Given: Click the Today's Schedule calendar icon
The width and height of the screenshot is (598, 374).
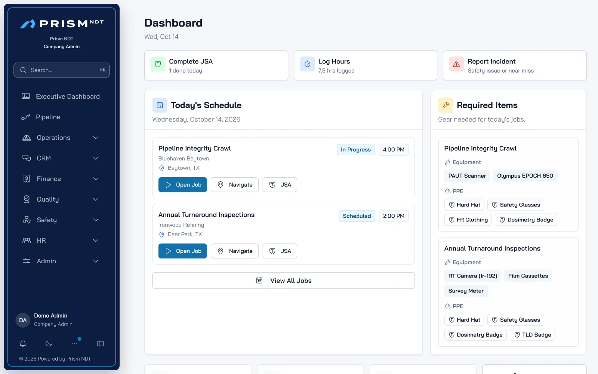Looking at the screenshot, I should [x=160, y=105].
